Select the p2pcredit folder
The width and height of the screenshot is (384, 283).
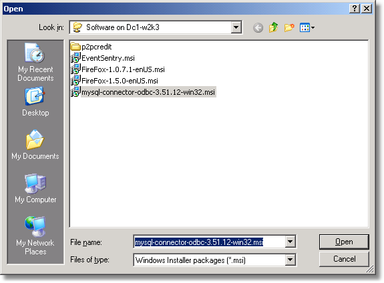91,47
